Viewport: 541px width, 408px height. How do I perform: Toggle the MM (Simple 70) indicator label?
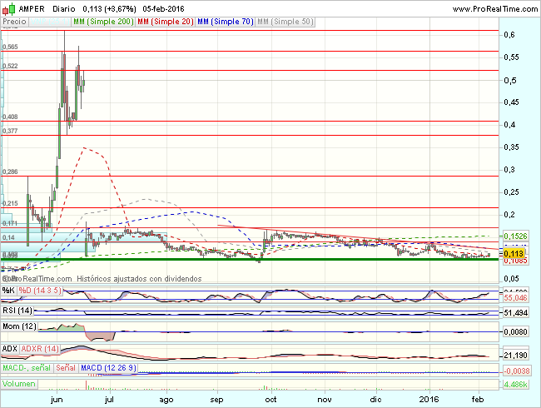click(226, 19)
